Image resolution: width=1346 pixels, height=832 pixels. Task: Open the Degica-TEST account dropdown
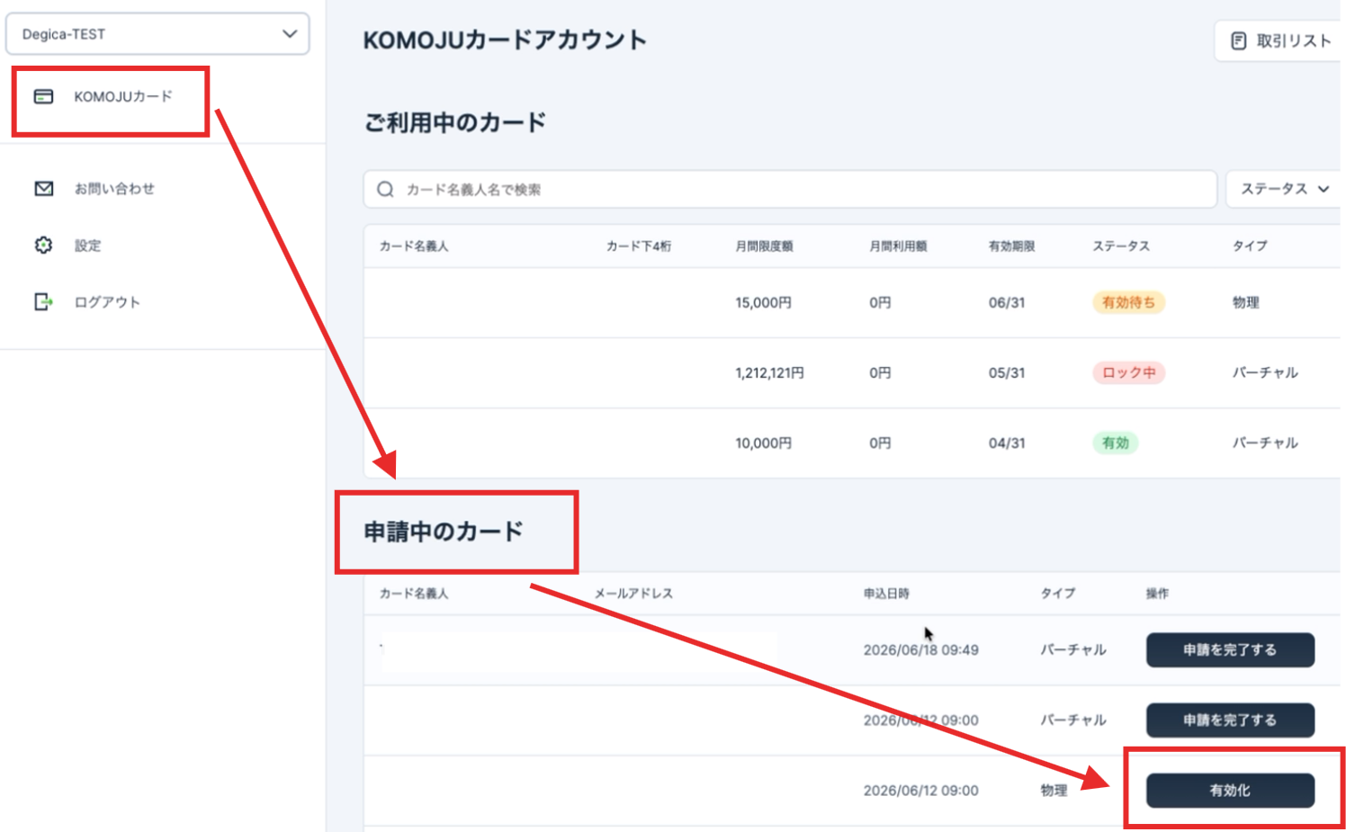click(x=157, y=34)
